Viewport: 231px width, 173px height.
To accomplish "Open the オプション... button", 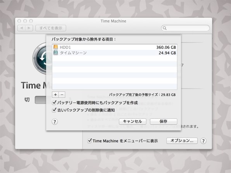I will click(182, 140).
